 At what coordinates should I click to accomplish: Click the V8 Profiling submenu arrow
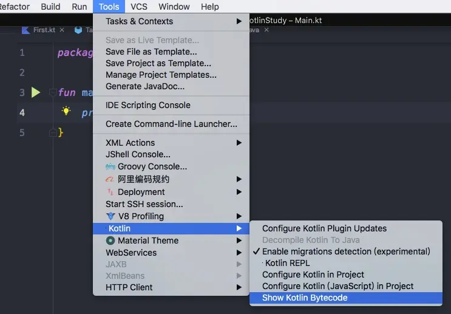coord(239,216)
